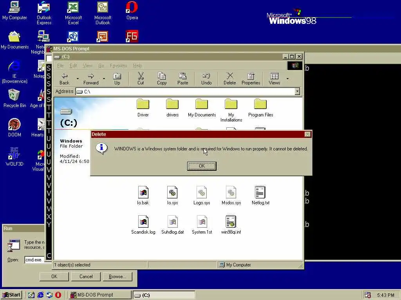Click the Copy toolbar button

point(162,79)
